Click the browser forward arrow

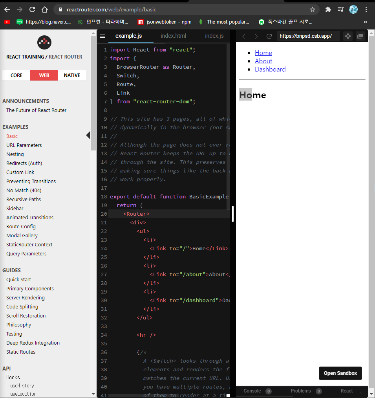click(x=20, y=10)
